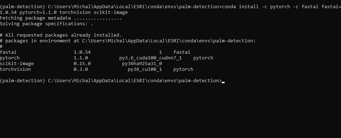Click the py3.6_cuda100_cudnn7_1 build string

click(151, 58)
